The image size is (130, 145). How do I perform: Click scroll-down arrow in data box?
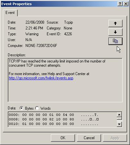(x=119, y=124)
